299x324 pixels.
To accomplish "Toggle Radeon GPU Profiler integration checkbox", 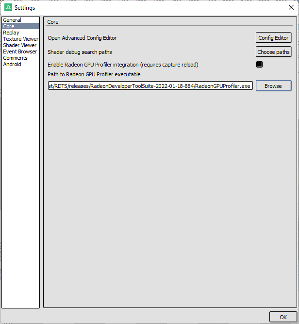I will coord(259,65).
